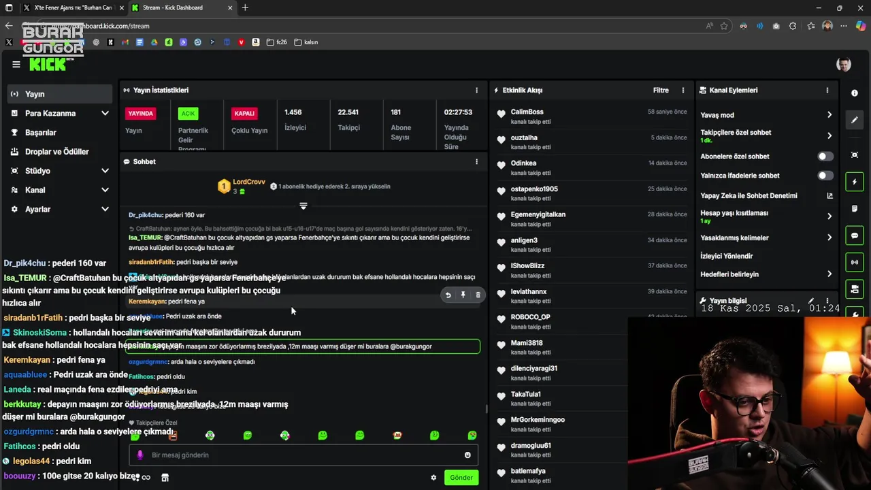Click the document icon in the right sidebar
The width and height of the screenshot is (871, 490).
(x=855, y=208)
